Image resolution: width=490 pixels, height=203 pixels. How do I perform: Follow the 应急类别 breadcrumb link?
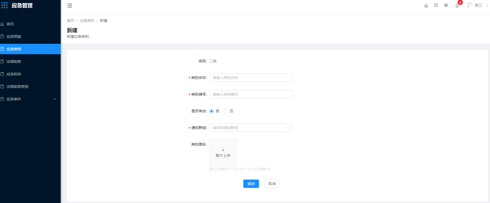pyautogui.click(x=87, y=21)
